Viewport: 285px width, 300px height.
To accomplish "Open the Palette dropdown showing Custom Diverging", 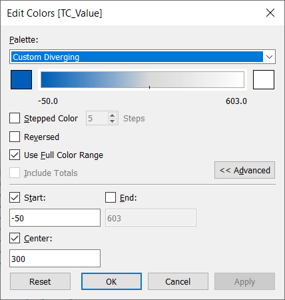I will (142, 57).
